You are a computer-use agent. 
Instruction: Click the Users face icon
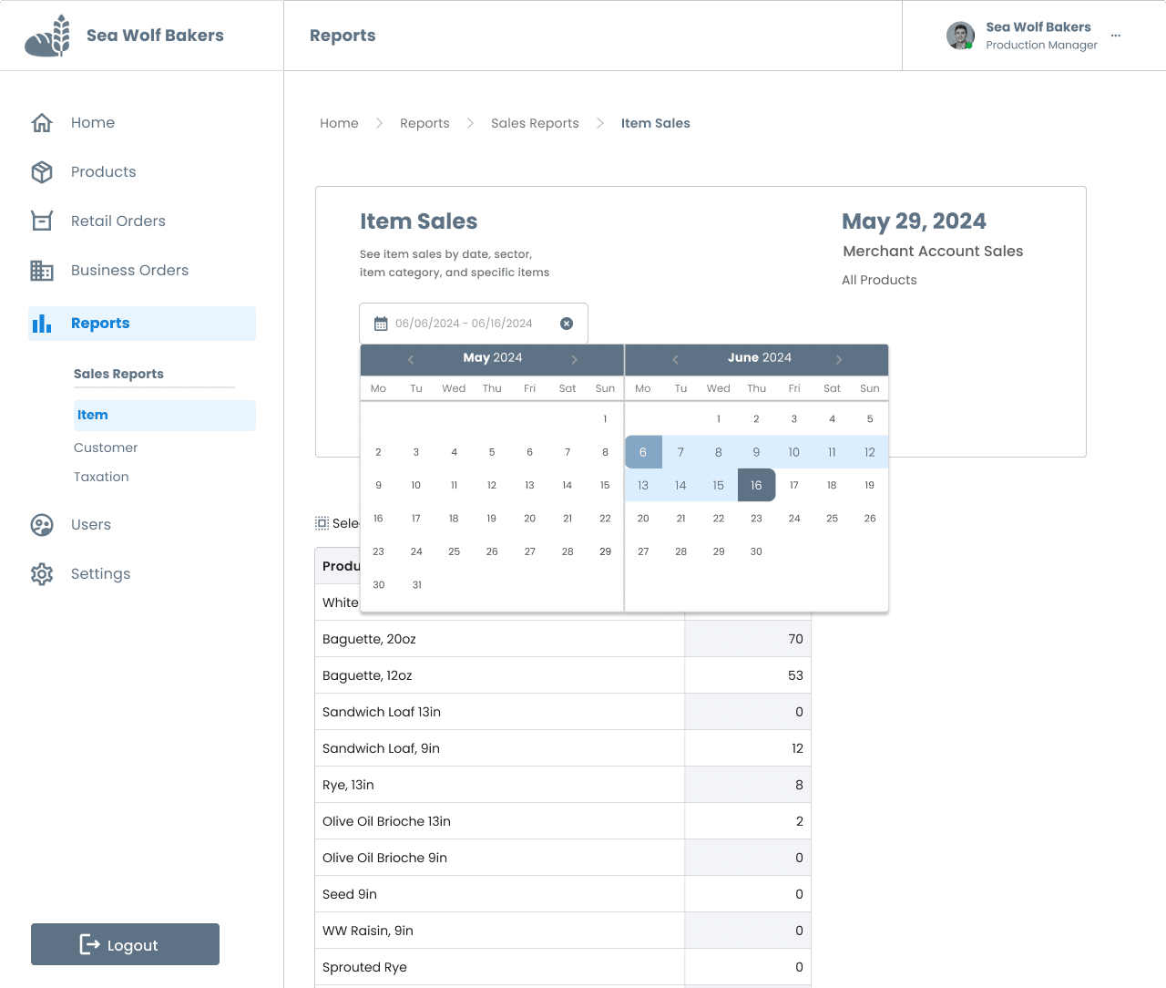42,525
